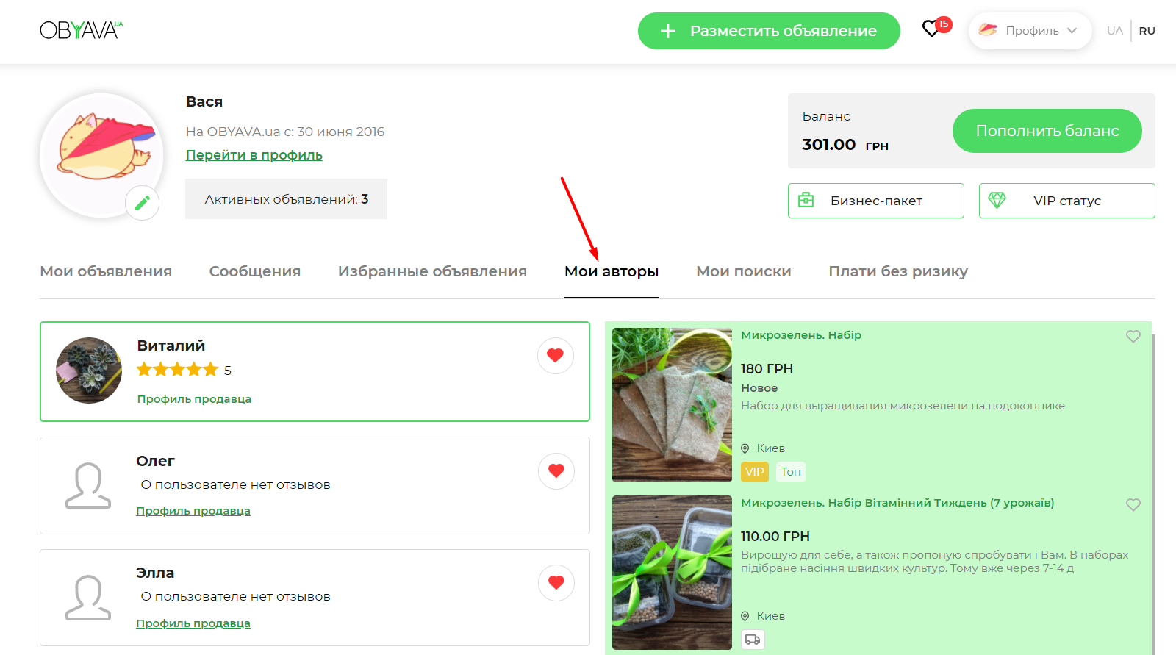Switch language to UA

(x=1114, y=31)
